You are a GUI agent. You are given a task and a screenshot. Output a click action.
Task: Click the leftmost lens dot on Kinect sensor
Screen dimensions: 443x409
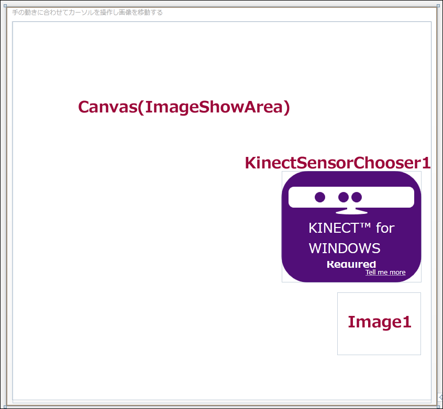[320, 197]
